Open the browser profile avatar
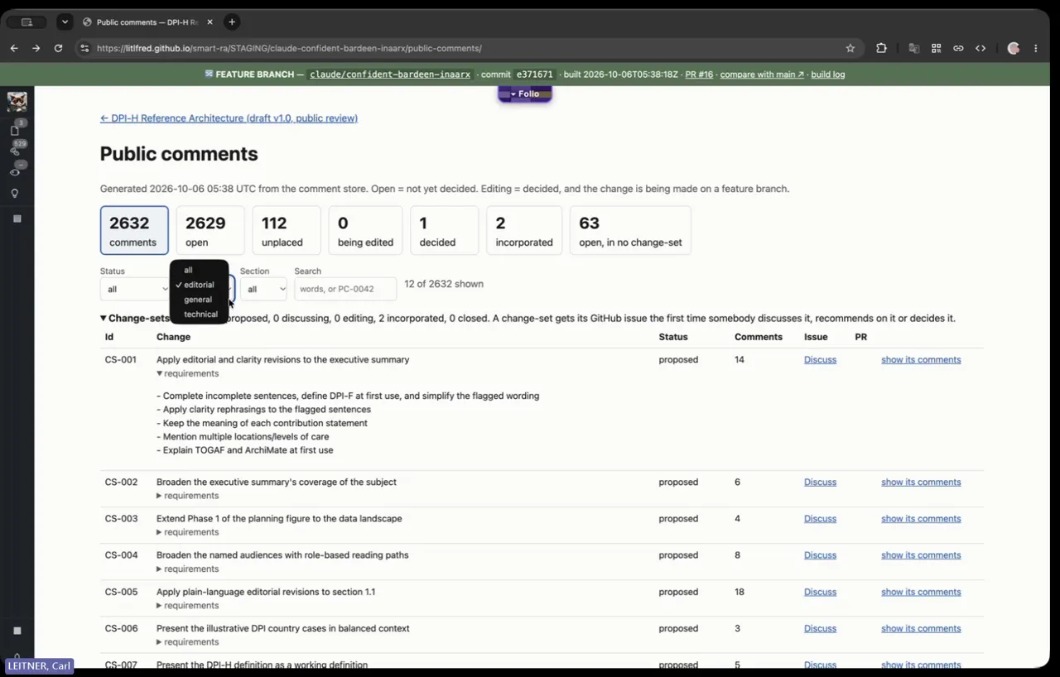1060x677 pixels. [x=1013, y=48]
